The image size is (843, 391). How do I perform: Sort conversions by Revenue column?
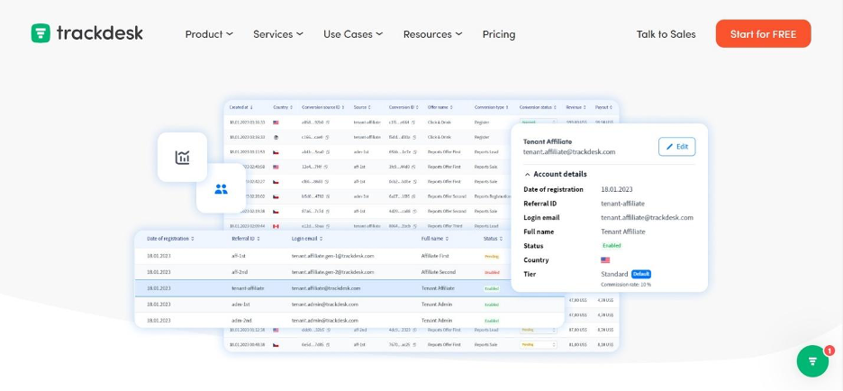tap(576, 107)
